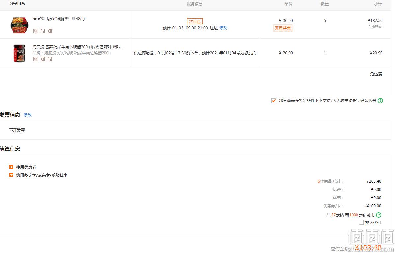Click the 6件商品 总计 label
The image size is (397, 255).
point(331,181)
